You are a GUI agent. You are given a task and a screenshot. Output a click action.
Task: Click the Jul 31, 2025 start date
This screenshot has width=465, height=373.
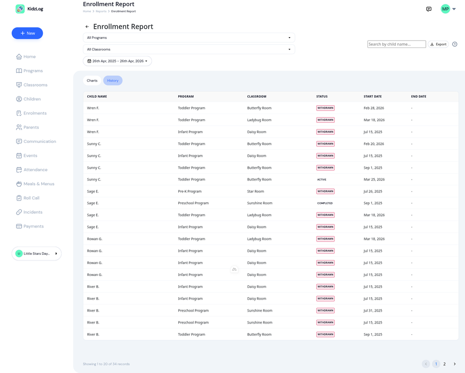(x=373, y=311)
